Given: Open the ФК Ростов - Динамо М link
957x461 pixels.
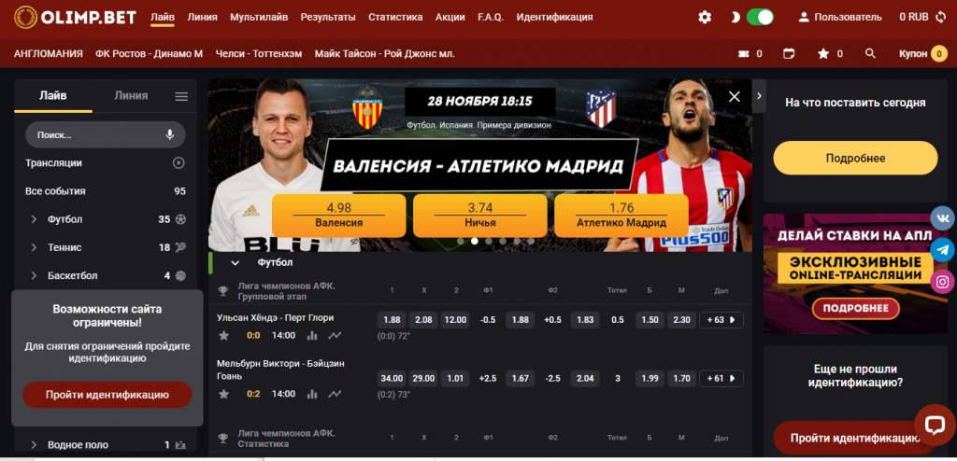Looking at the screenshot, I should click(x=149, y=54).
